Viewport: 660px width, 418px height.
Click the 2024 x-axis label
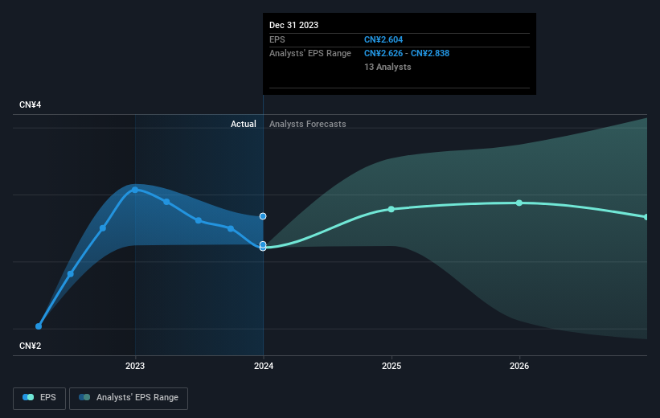click(264, 366)
